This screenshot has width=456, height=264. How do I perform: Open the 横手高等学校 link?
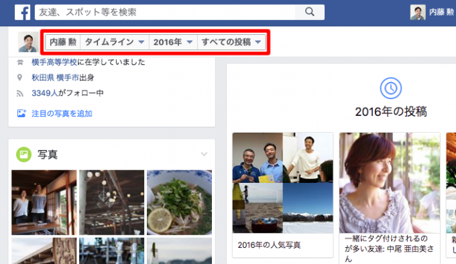pos(54,62)
